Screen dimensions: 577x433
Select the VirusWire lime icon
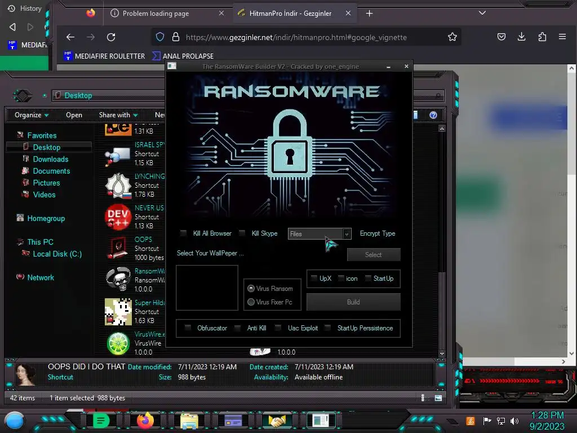(x=118, y=343)
